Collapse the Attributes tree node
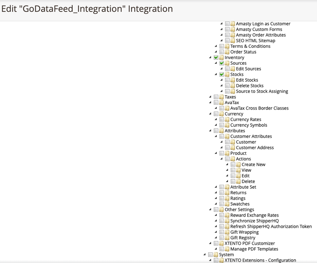The height and width of the screenshot is (263, 317). pyautogui.click(x=210, y=131)
